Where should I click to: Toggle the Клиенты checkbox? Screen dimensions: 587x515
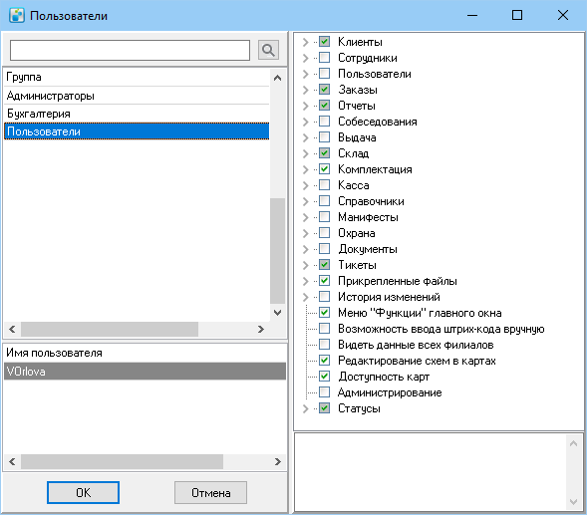(325, 42)
